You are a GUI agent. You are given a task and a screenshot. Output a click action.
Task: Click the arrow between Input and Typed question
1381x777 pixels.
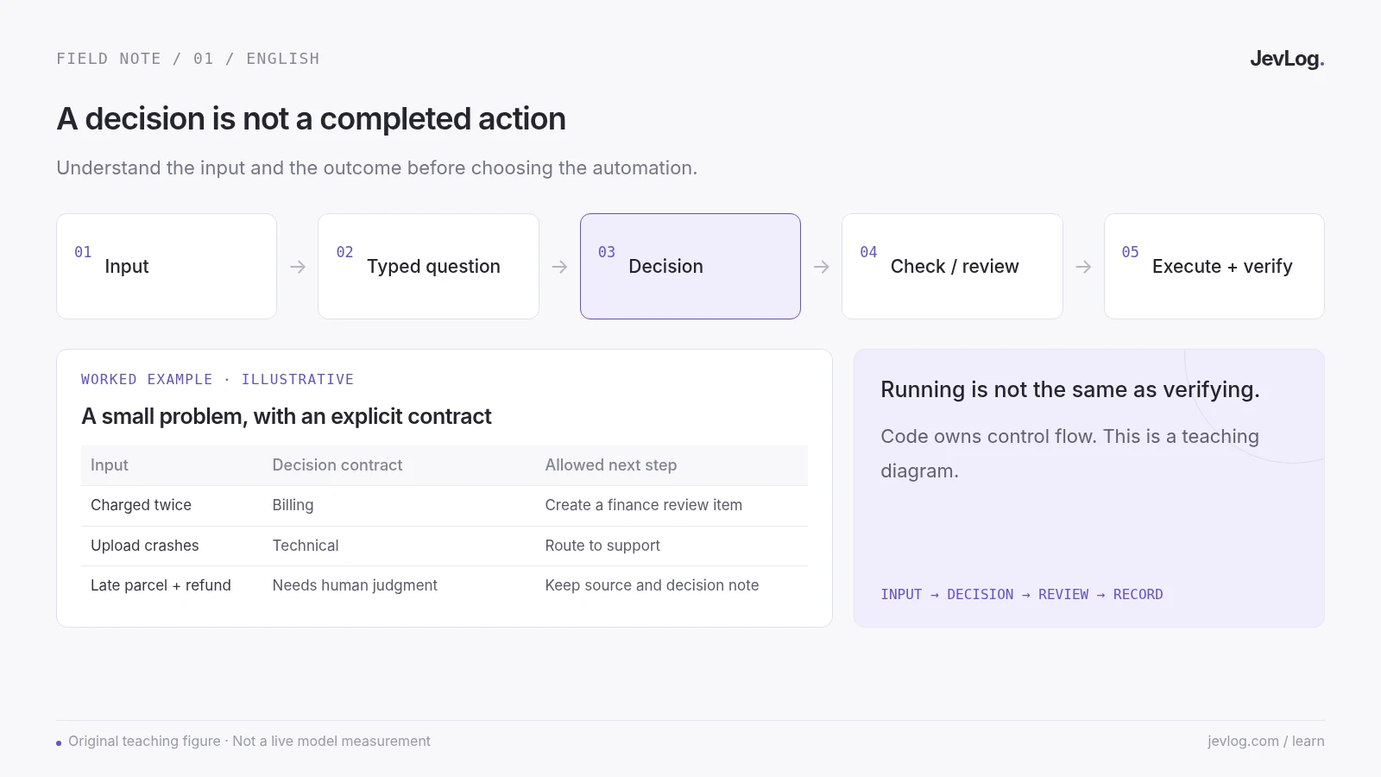click(x=298, y=267)
